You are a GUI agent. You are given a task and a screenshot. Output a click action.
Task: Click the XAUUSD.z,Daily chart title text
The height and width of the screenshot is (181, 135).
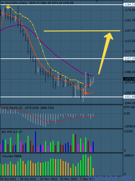point(16,3)
